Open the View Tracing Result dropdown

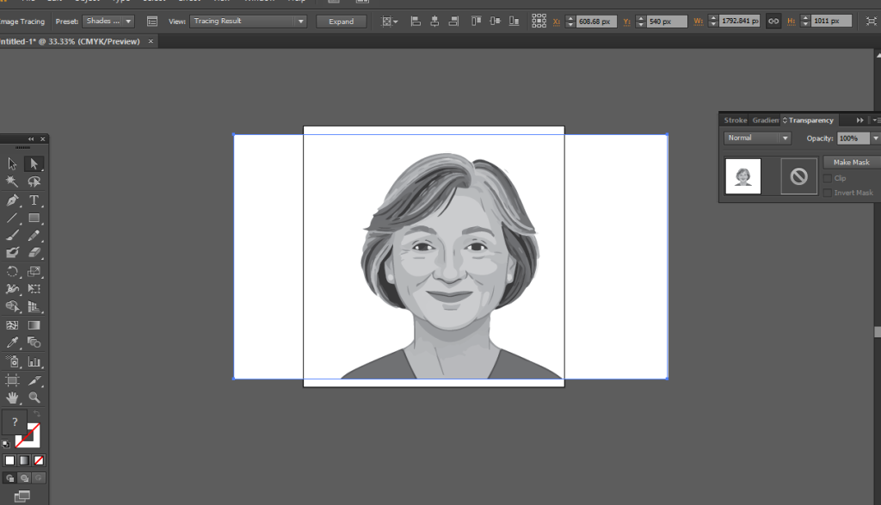click(x=249, y=22)
